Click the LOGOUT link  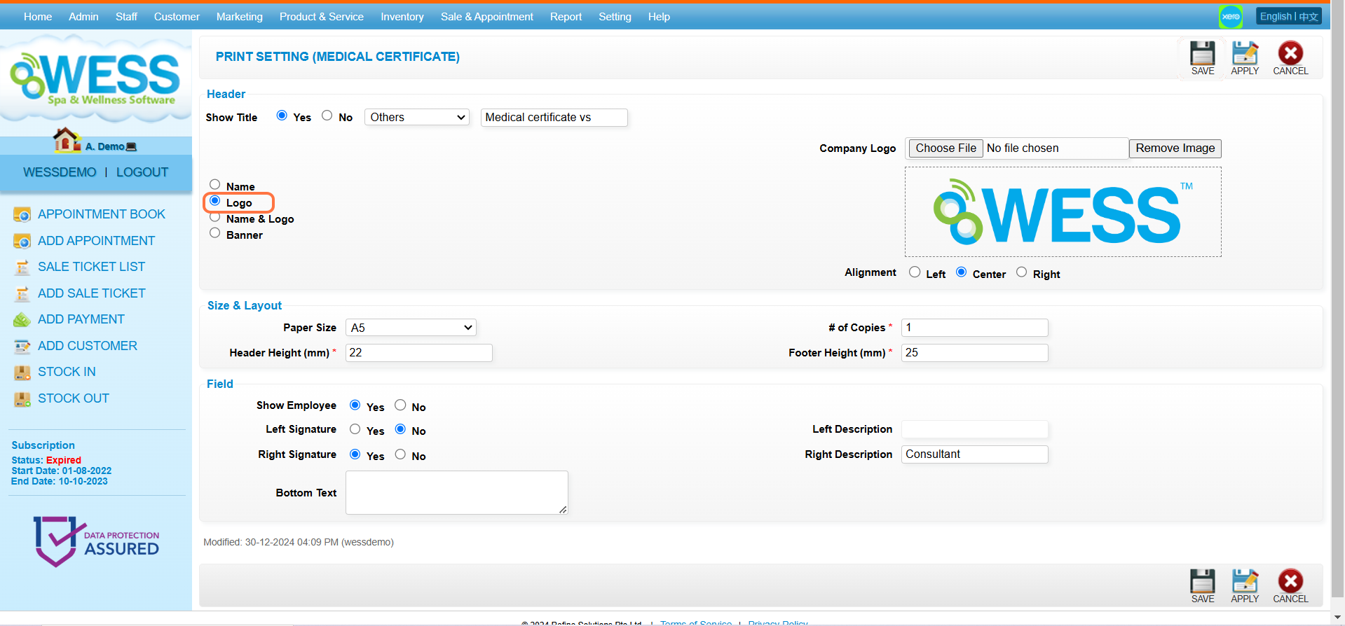coord(142,172)
